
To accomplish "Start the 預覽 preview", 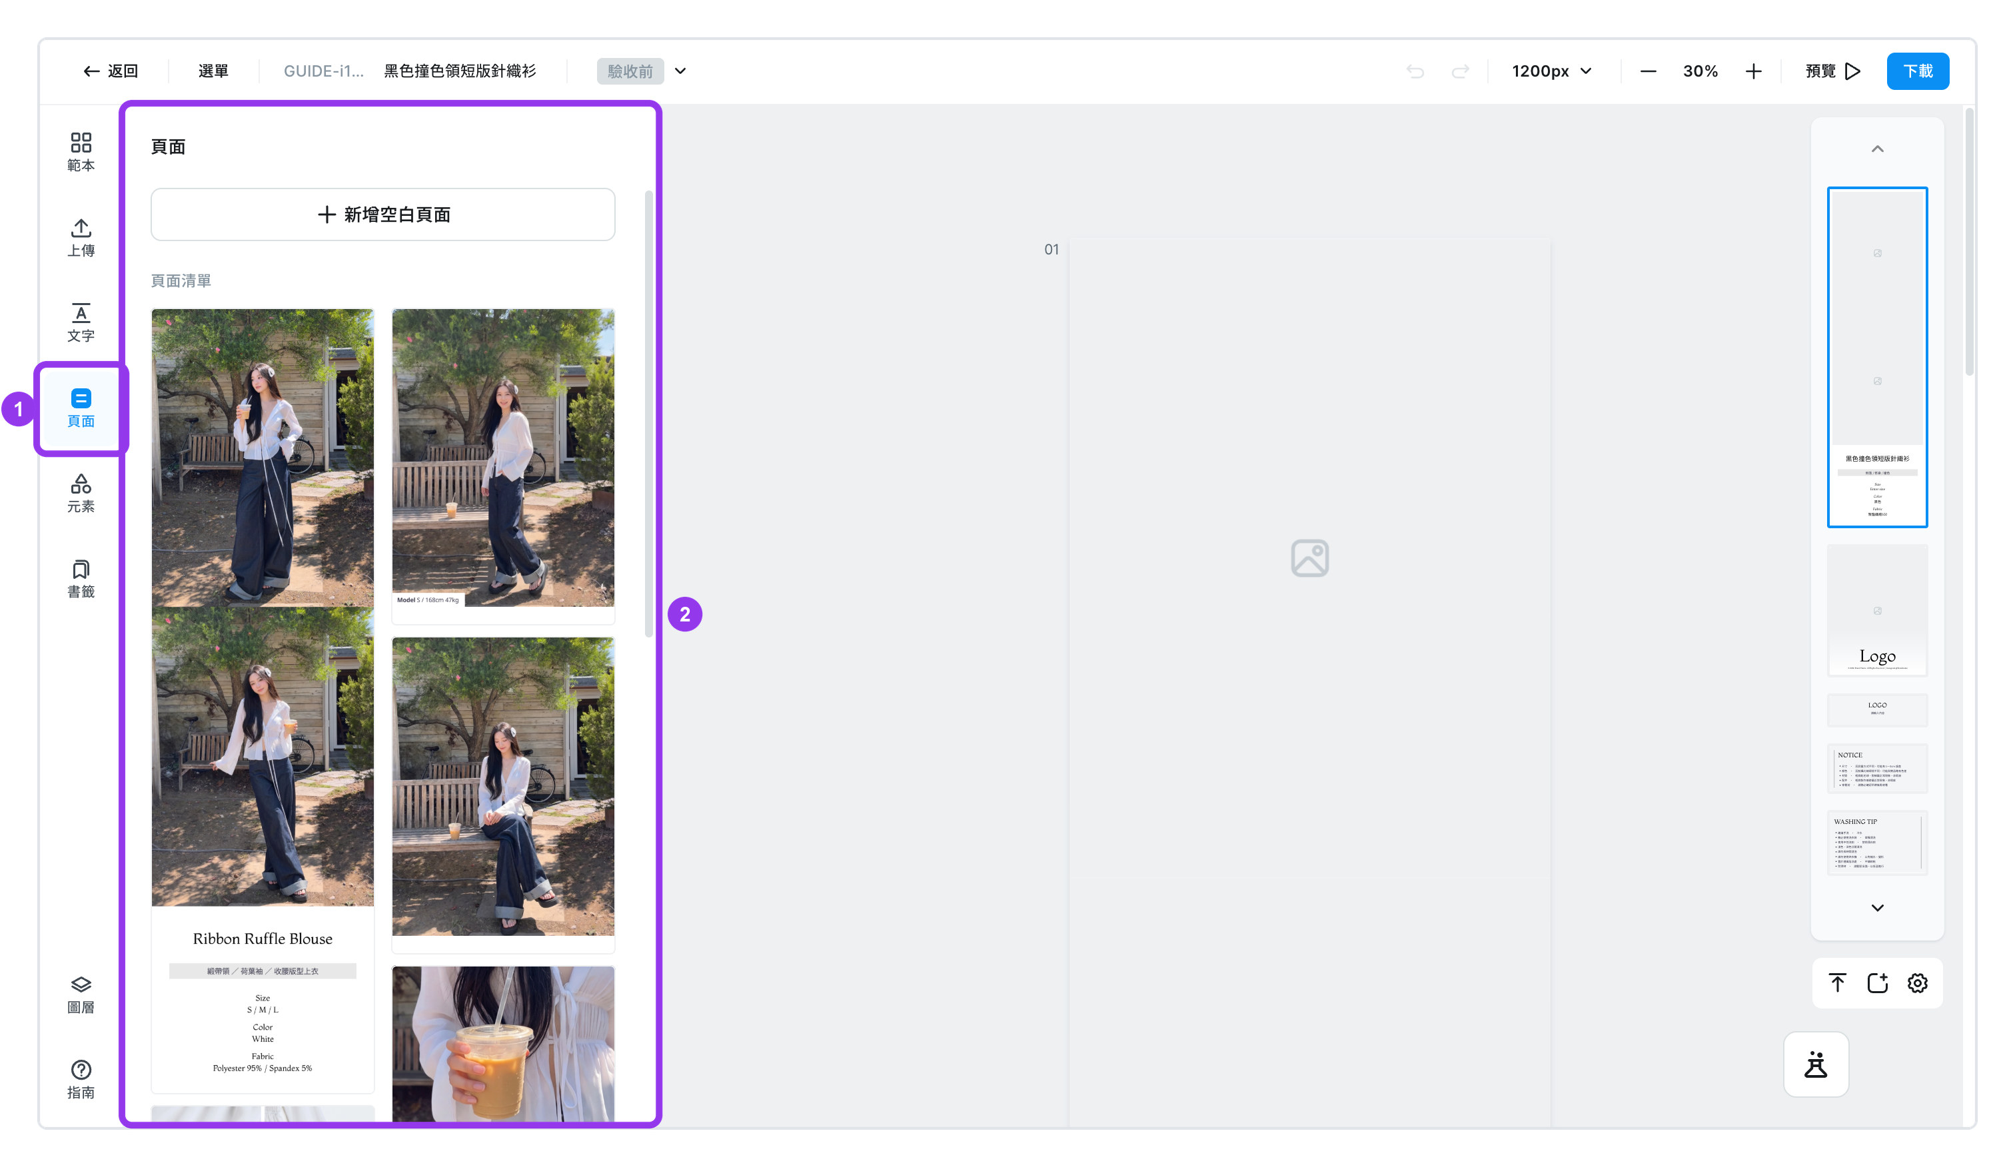I will tap(1832, 71).
